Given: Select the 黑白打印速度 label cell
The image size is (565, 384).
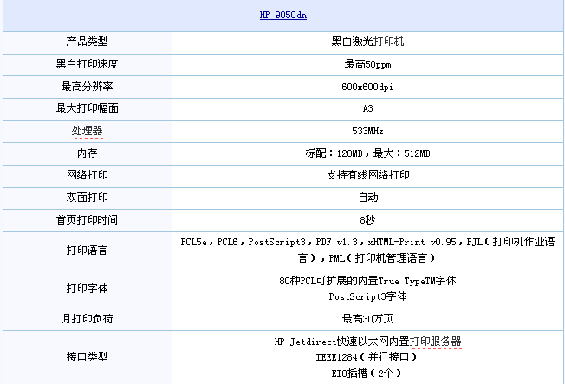Looking at the screenshot, I should [x=88, y=65].
